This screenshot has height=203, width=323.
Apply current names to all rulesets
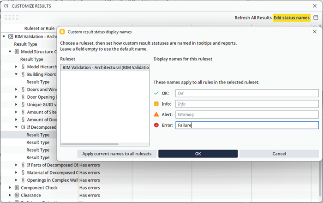pos(117,154)
